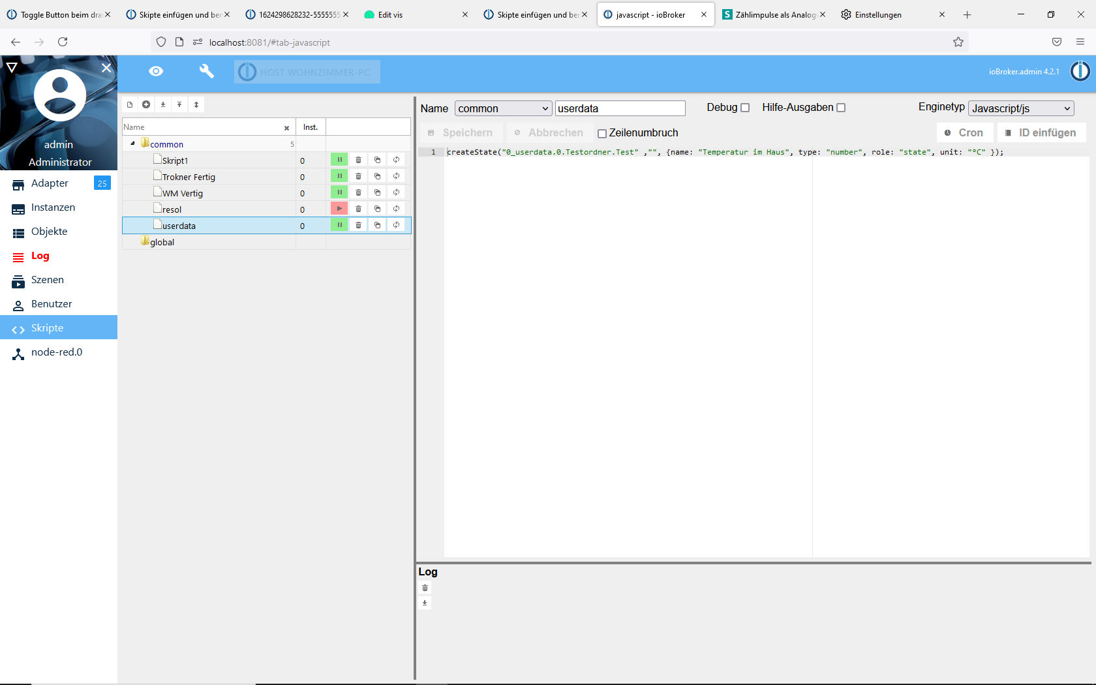This screenshot has width=1096, height=685.
Task: Click the ioBroker logo at top right
Action: [1080, 71]
